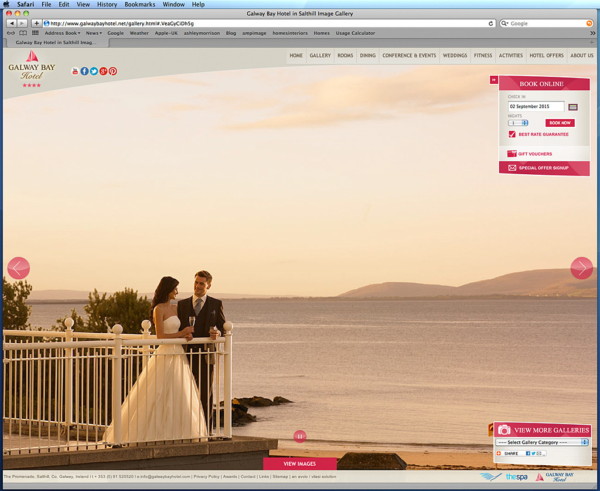This screenshot has width=600, height=491.
Task: Open the Nights number dropdown
Action: point(518,123)
